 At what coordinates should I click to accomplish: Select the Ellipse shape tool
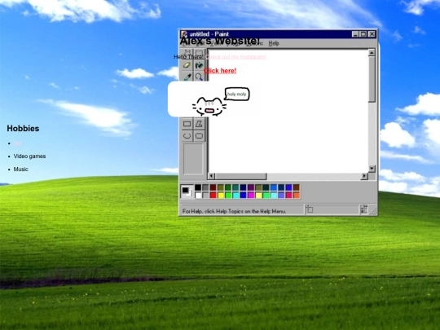187,136
